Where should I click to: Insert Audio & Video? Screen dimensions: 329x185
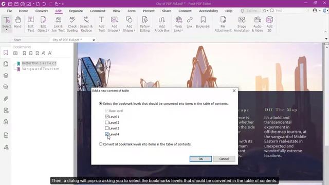point(257,24)
